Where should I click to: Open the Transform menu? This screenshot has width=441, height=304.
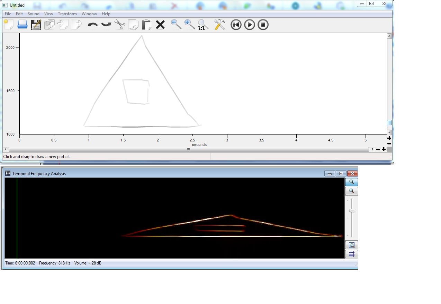coord(67,14)
